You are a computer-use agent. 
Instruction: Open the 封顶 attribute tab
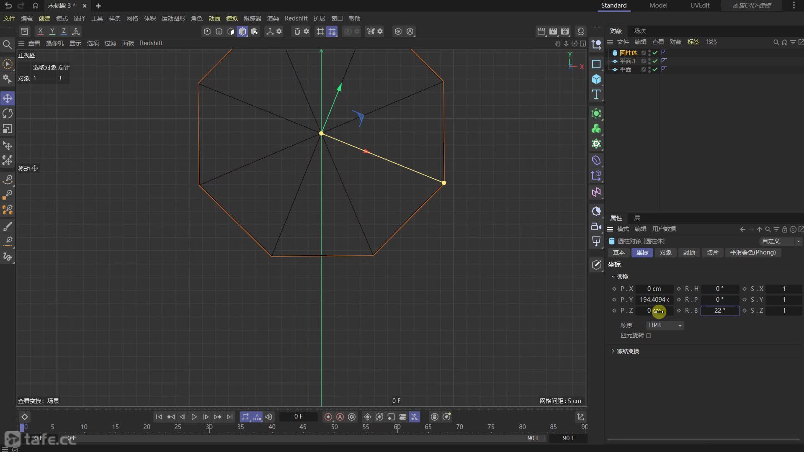(689, 252)
